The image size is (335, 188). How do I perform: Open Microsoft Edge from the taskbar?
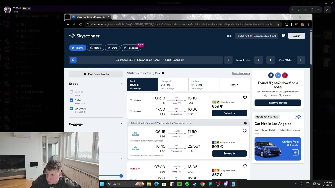point(157,184)
